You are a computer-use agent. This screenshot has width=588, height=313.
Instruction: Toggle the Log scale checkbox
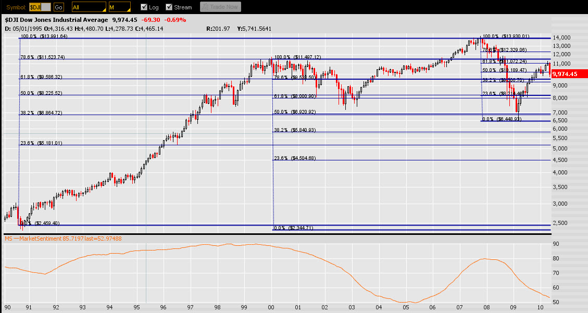[x=144, y=7]
